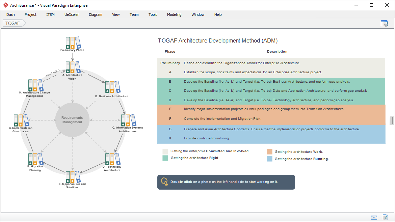The width and height of the screenshot is (395, 222).
Task: Click the F. Migration Planning binders icon
Action: point(35,159)
